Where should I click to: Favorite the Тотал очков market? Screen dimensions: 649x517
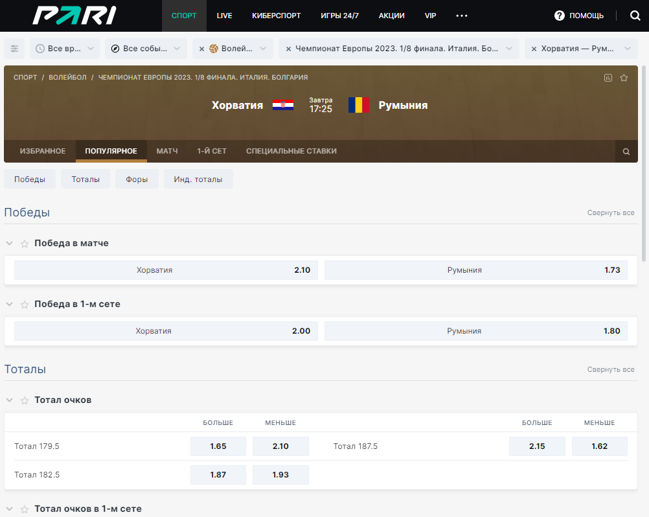[25, 400]
